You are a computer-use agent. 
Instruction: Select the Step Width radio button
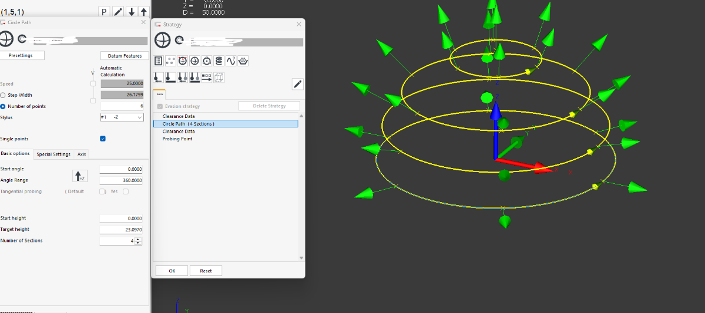click(4, 95)
